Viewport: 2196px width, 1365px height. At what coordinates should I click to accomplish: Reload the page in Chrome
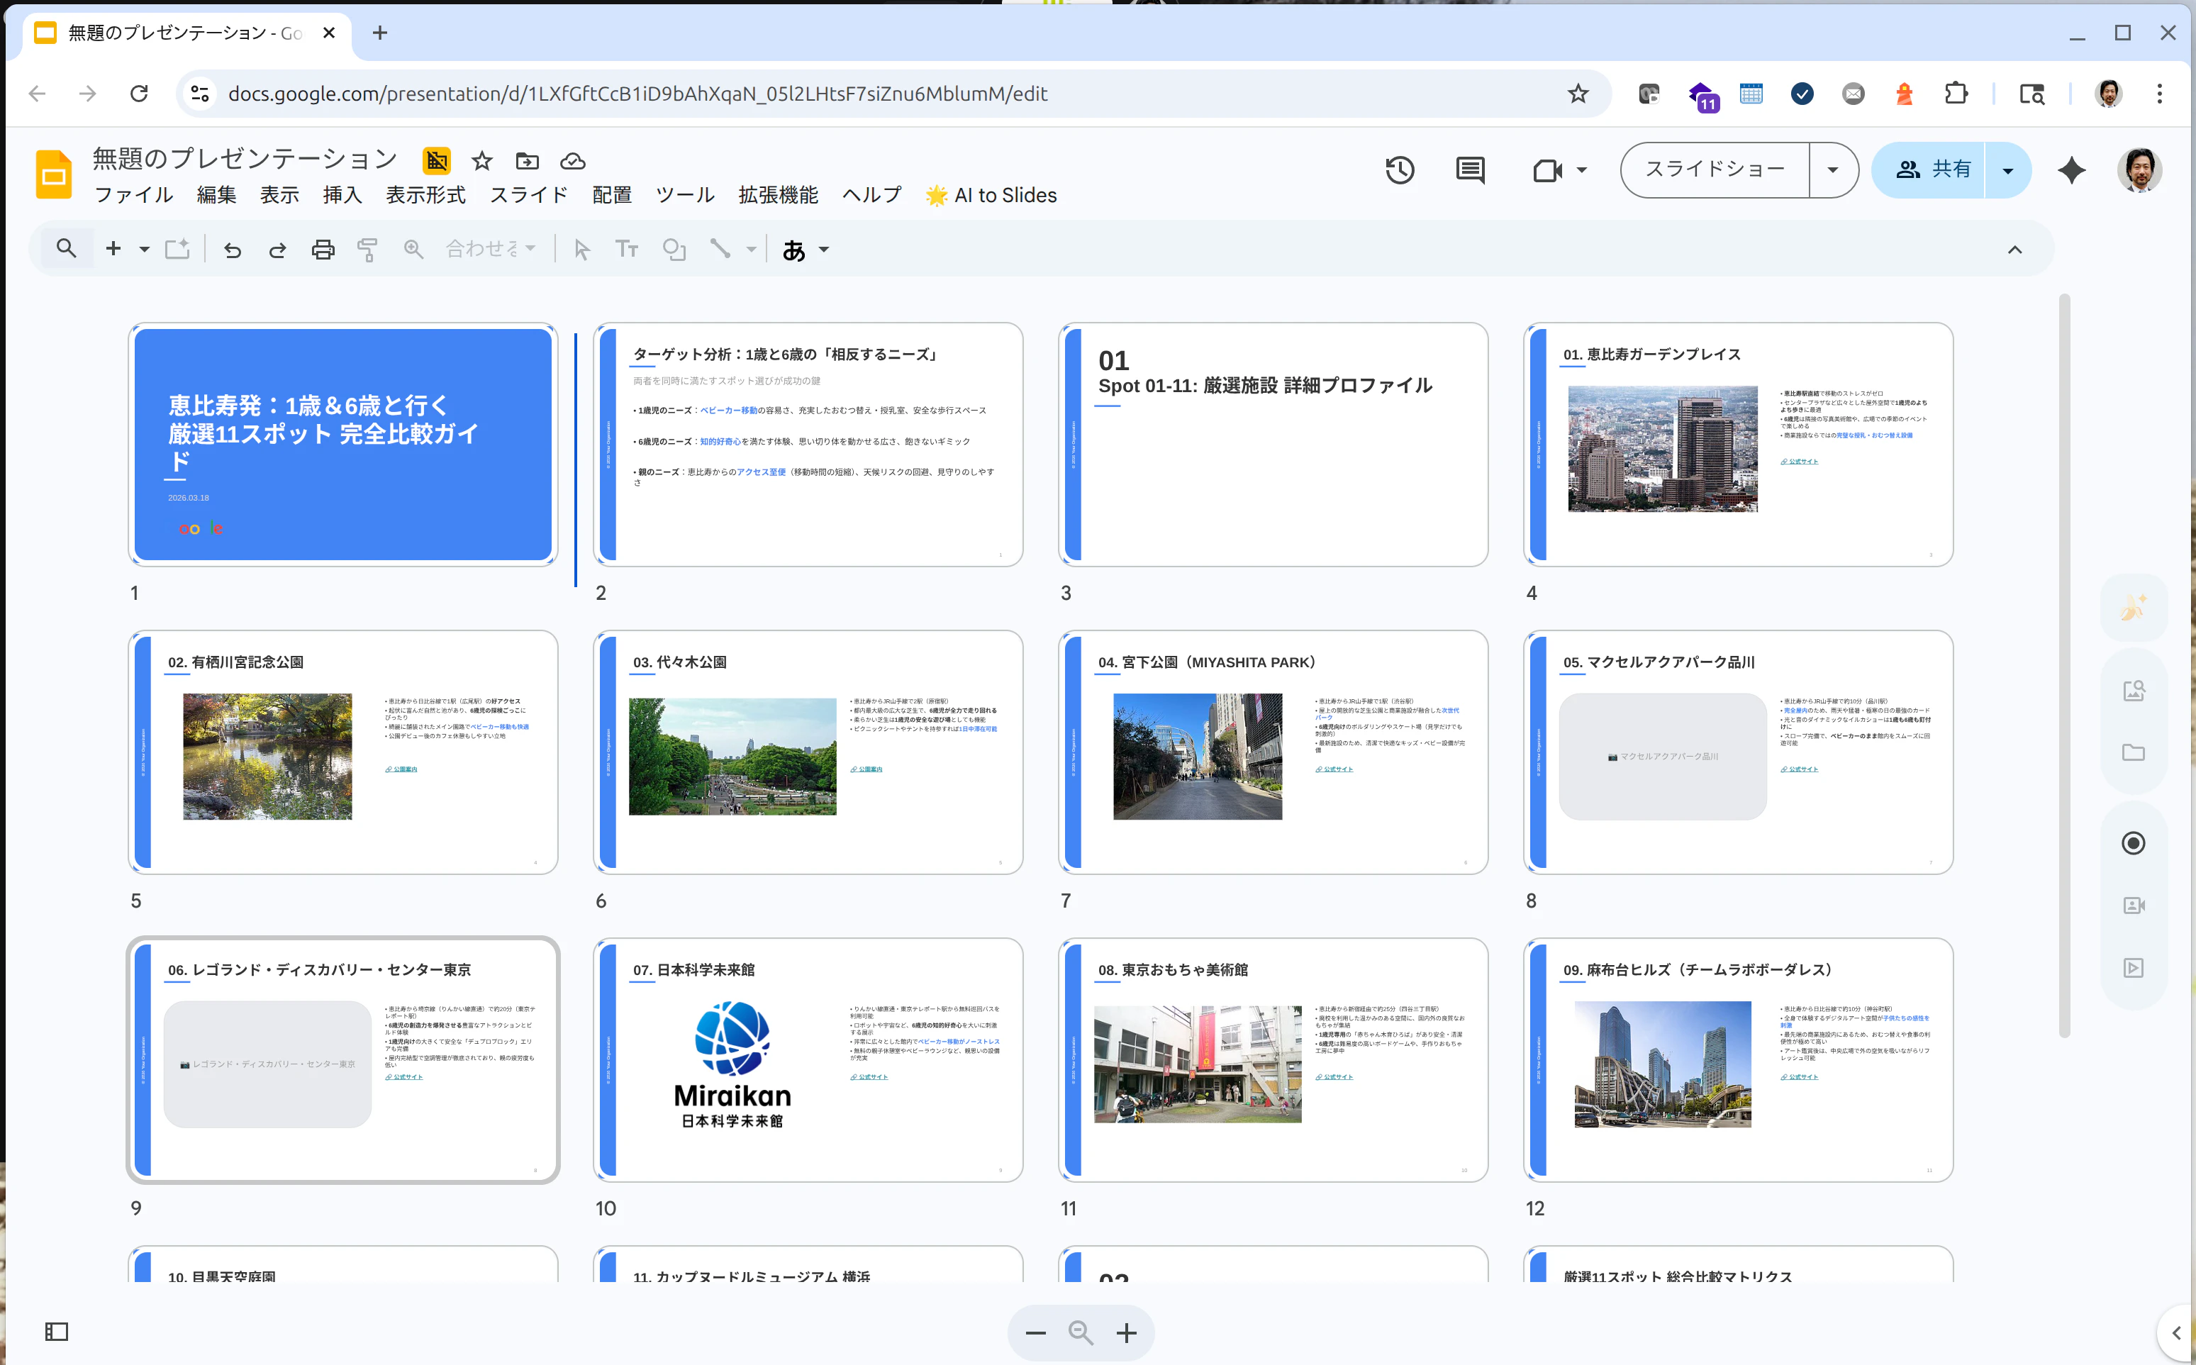(139, 93)
